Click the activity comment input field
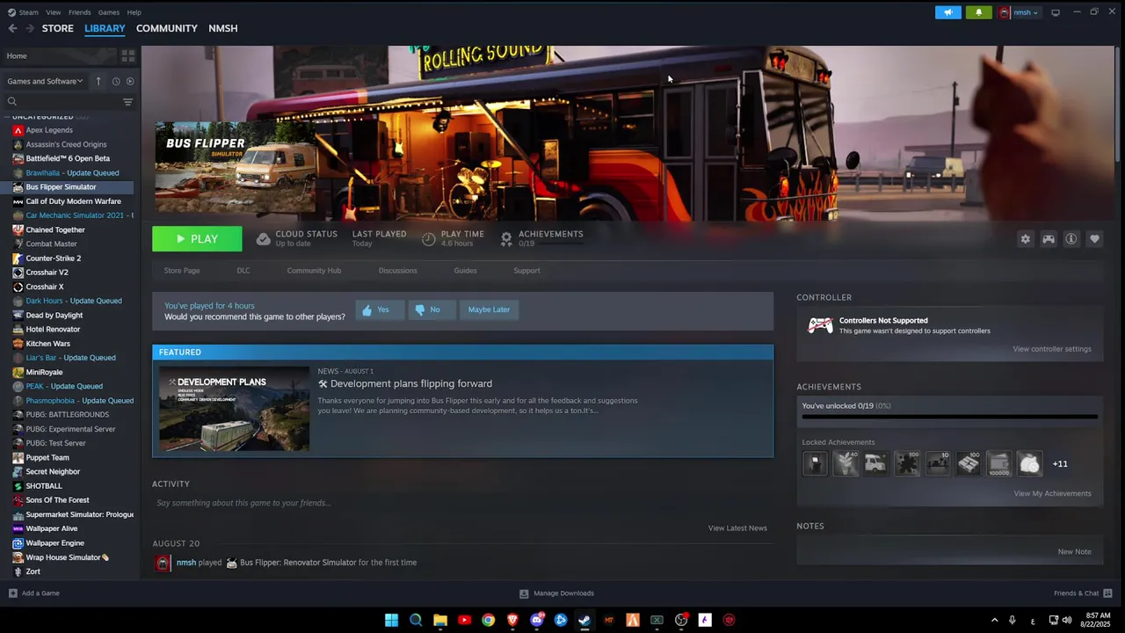The image size is (1125, 633). [462, 503]
